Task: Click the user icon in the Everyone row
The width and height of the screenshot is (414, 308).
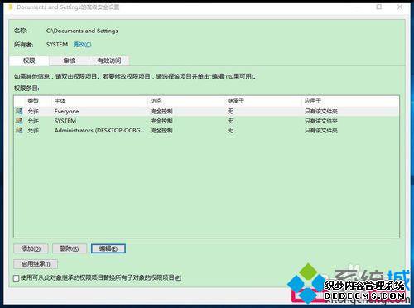Action: [x=19, y=111]
